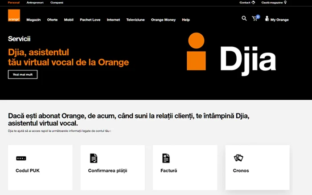The width and height of the screenshot is (312, 195).
Task: Click the Factură document icon
Action: (166, 158)
